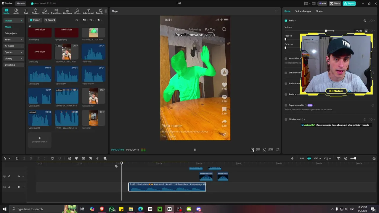379x213 pixels.
Task: Click the search icon in media panel
Action: pyautogui.click(x=77, y=20)
